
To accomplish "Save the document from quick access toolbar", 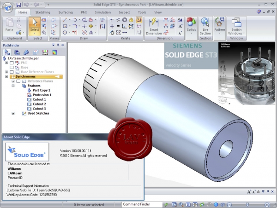I will pyautogui.click(x=18, y=5).
